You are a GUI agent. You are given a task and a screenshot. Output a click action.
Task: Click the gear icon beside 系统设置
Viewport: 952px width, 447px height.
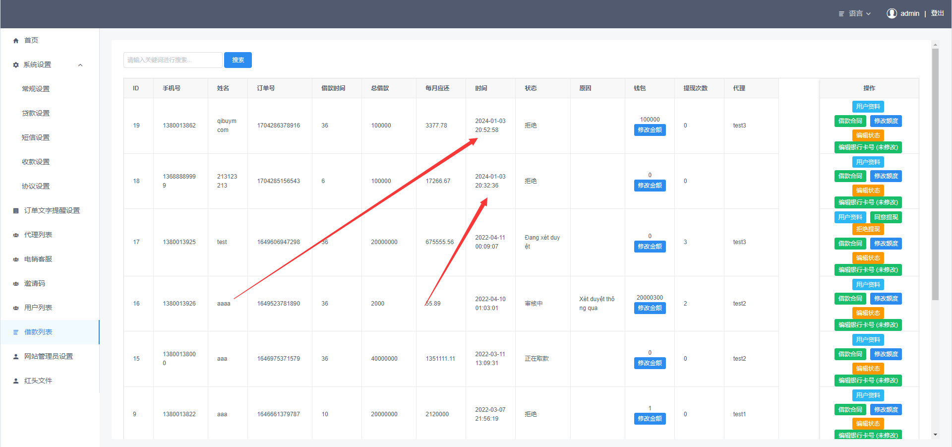tap(16, 65)
